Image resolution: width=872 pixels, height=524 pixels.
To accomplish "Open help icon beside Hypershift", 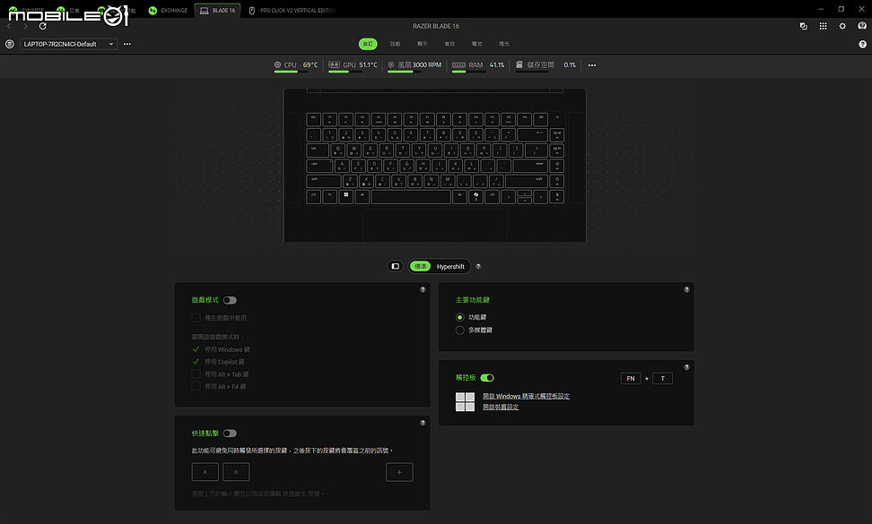I will (x=478, y=266).
